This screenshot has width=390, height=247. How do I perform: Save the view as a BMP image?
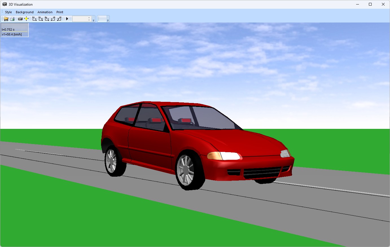click(x=6, y=19)
